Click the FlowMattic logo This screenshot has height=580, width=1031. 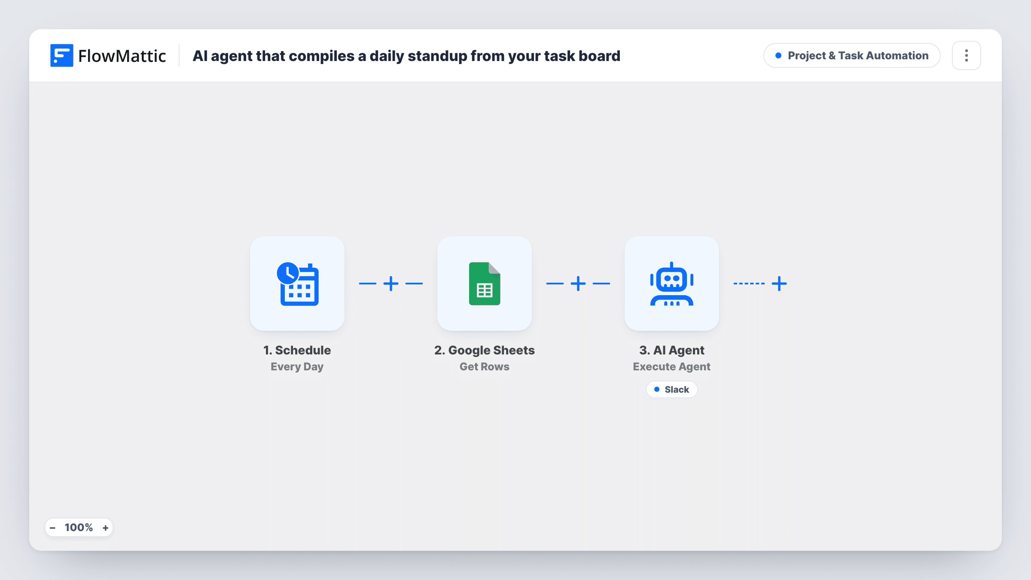(108, 55)
